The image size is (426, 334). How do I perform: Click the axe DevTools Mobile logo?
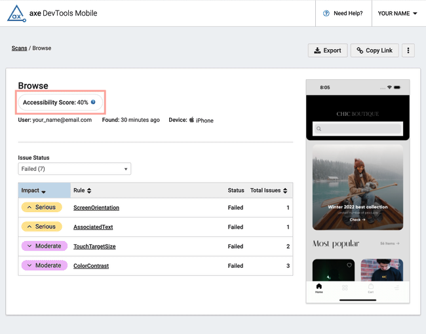[16, 13]
